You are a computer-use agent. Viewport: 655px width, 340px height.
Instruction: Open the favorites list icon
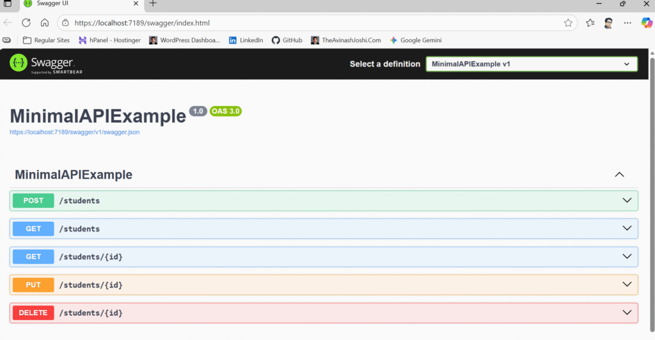coord(590,23)
